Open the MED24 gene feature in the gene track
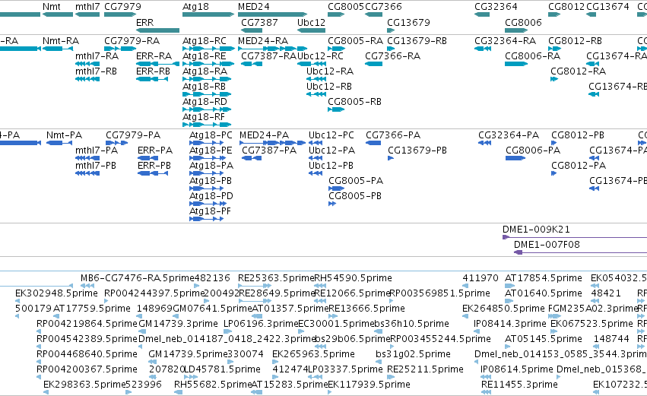 point(272,14)
